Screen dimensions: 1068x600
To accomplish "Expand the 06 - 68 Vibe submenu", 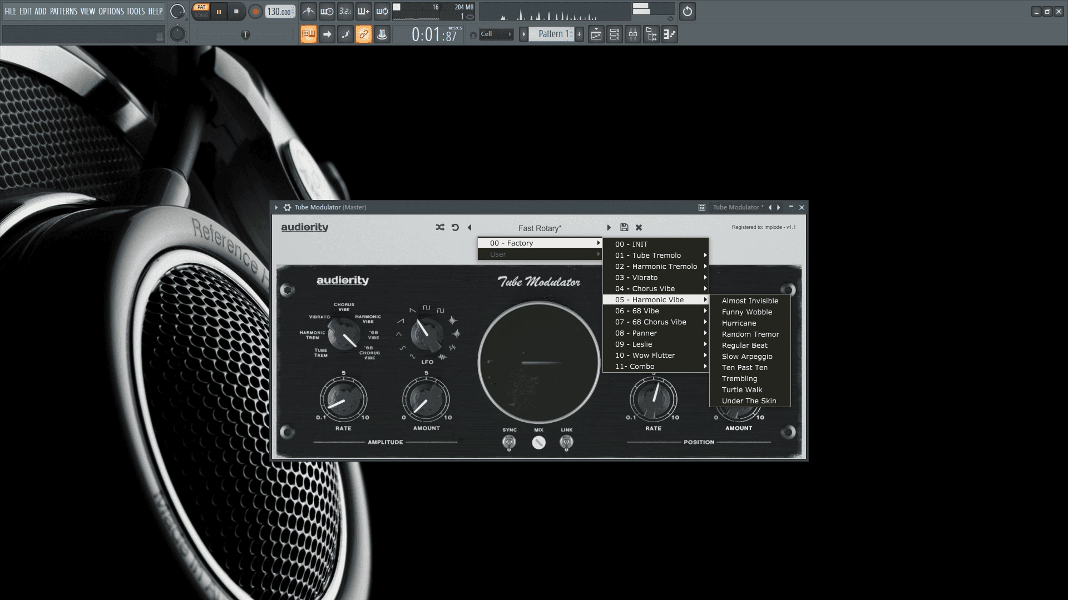I will [656, 311].
